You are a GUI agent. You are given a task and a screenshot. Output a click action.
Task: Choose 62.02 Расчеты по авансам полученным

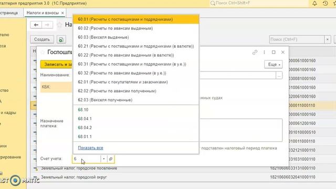(x=136, y=91)
